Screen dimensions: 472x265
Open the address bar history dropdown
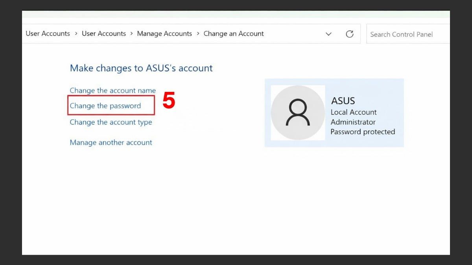329,34
